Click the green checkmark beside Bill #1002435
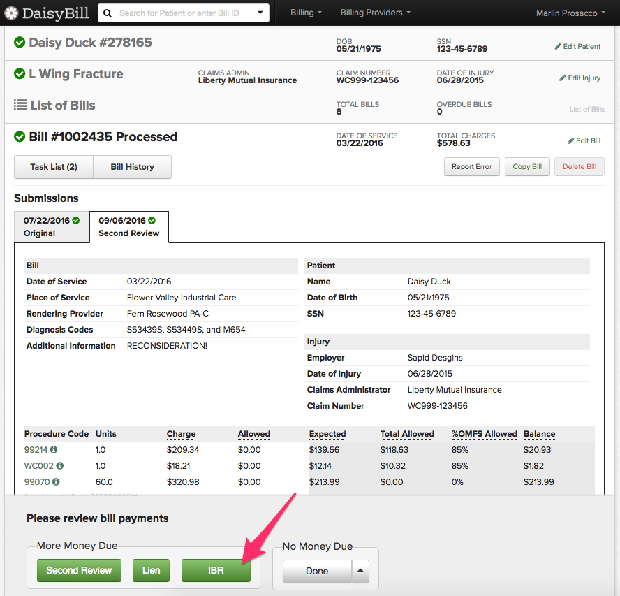620x596 pixels. point(20,136)
